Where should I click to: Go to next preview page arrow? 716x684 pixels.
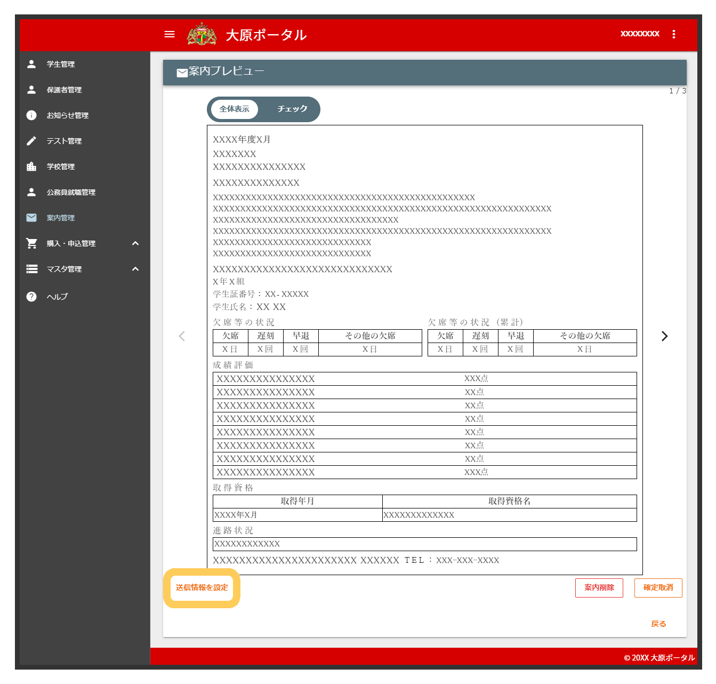pyautogui.click(x=664, y=336)
